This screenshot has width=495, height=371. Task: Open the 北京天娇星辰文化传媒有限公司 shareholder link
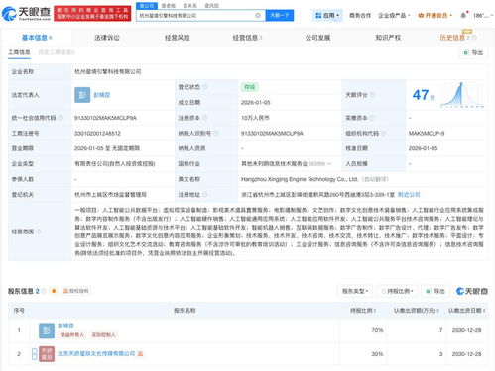(x=96, y=353)
